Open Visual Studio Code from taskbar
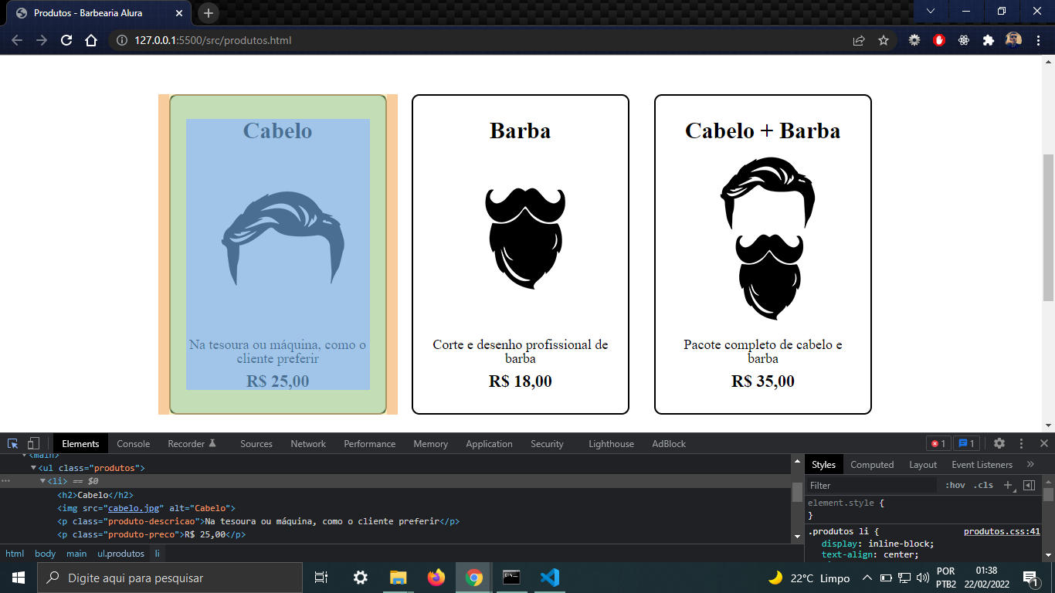 (x=550, y=578)
